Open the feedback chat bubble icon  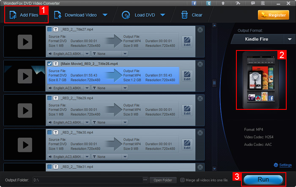coord(253,3)
